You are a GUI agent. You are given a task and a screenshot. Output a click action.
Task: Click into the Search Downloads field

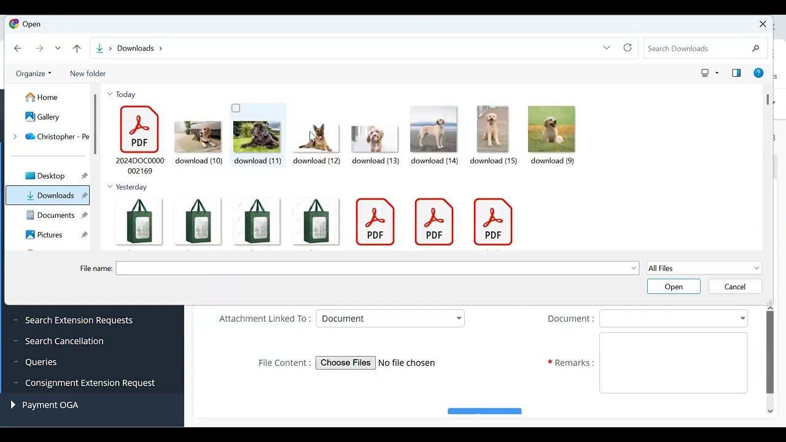tap(697, 48)
